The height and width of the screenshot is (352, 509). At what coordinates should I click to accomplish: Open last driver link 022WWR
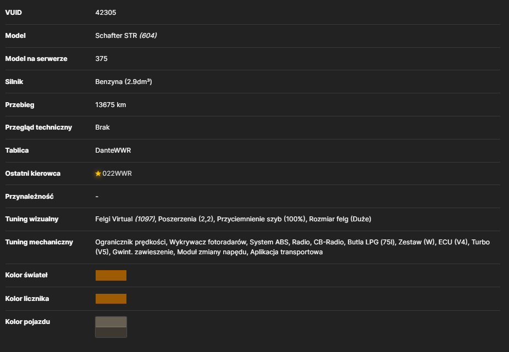(x=117, y=174)
